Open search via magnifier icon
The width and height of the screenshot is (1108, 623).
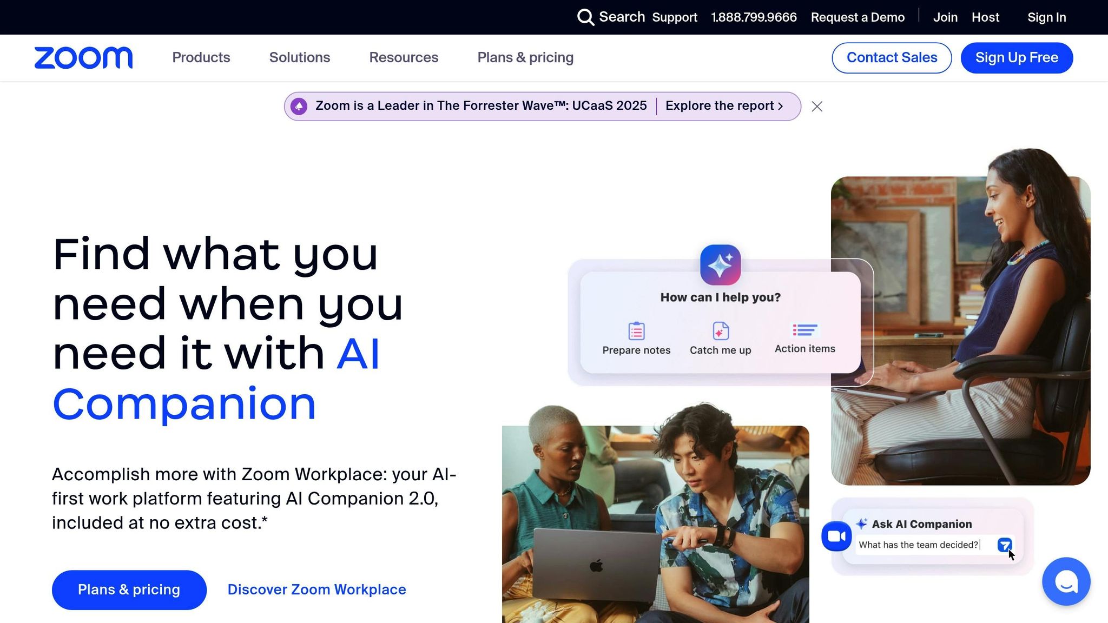point(585,17)
